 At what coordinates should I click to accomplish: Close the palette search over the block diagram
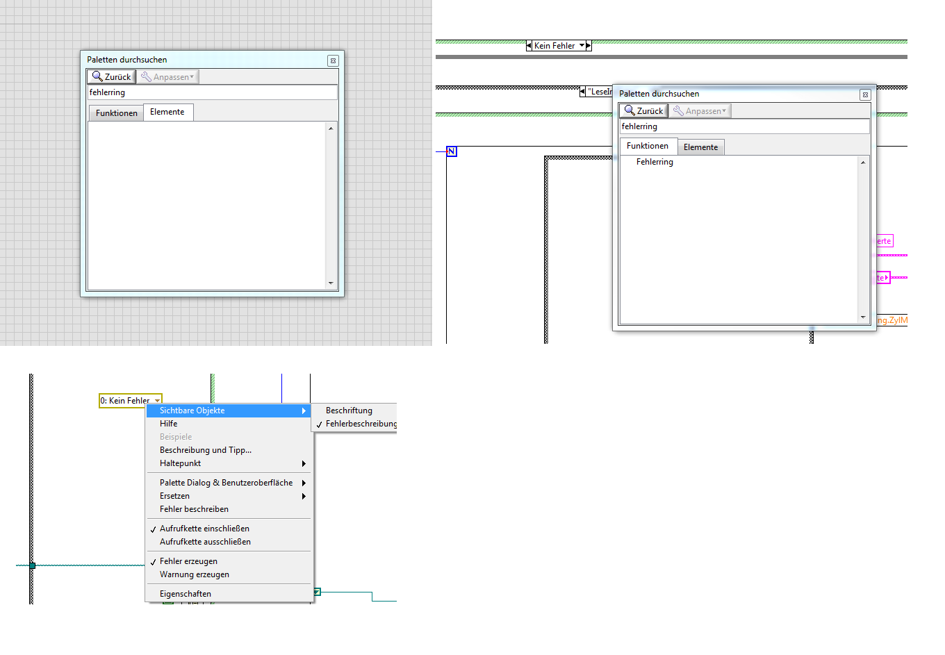(x=865, y=94)
